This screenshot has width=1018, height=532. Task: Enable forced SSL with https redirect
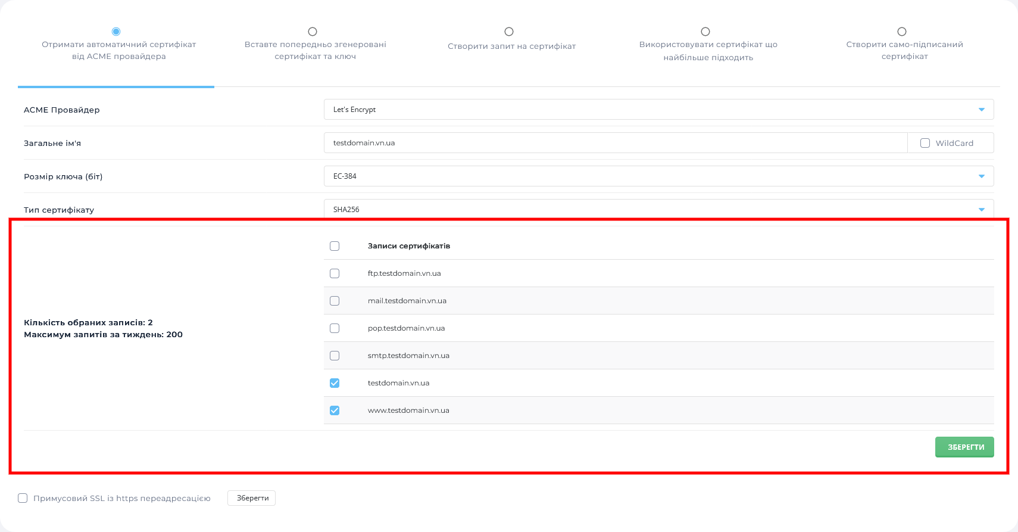point(23,498)
